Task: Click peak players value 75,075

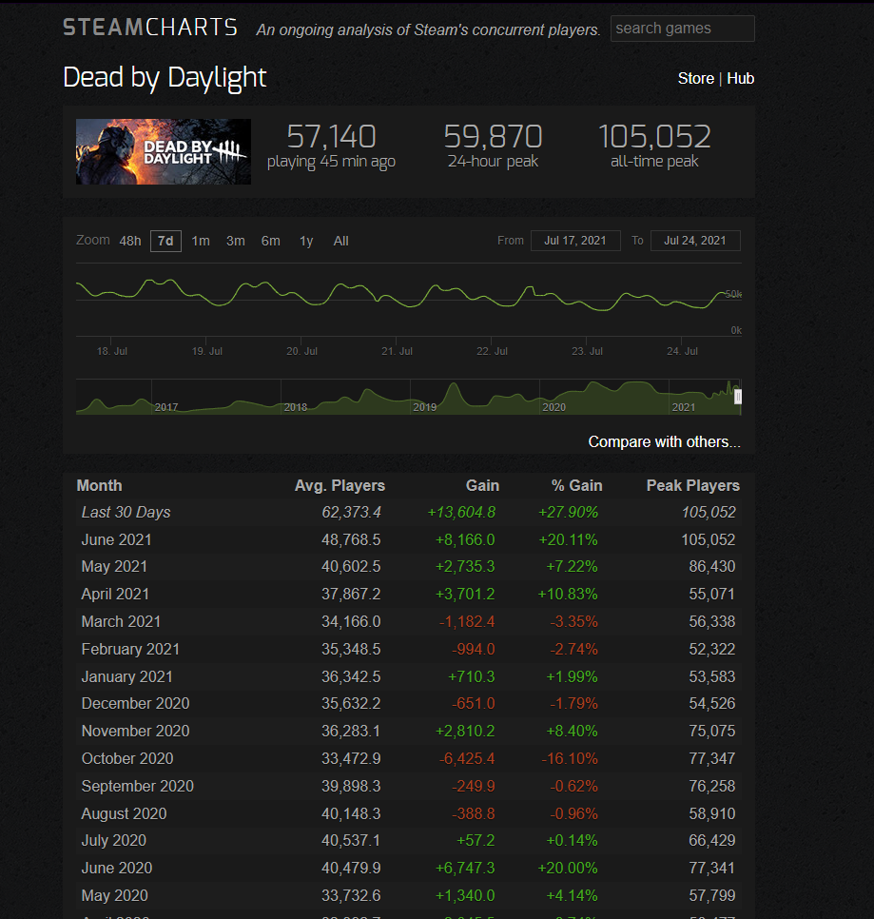Action: [711, 731]
